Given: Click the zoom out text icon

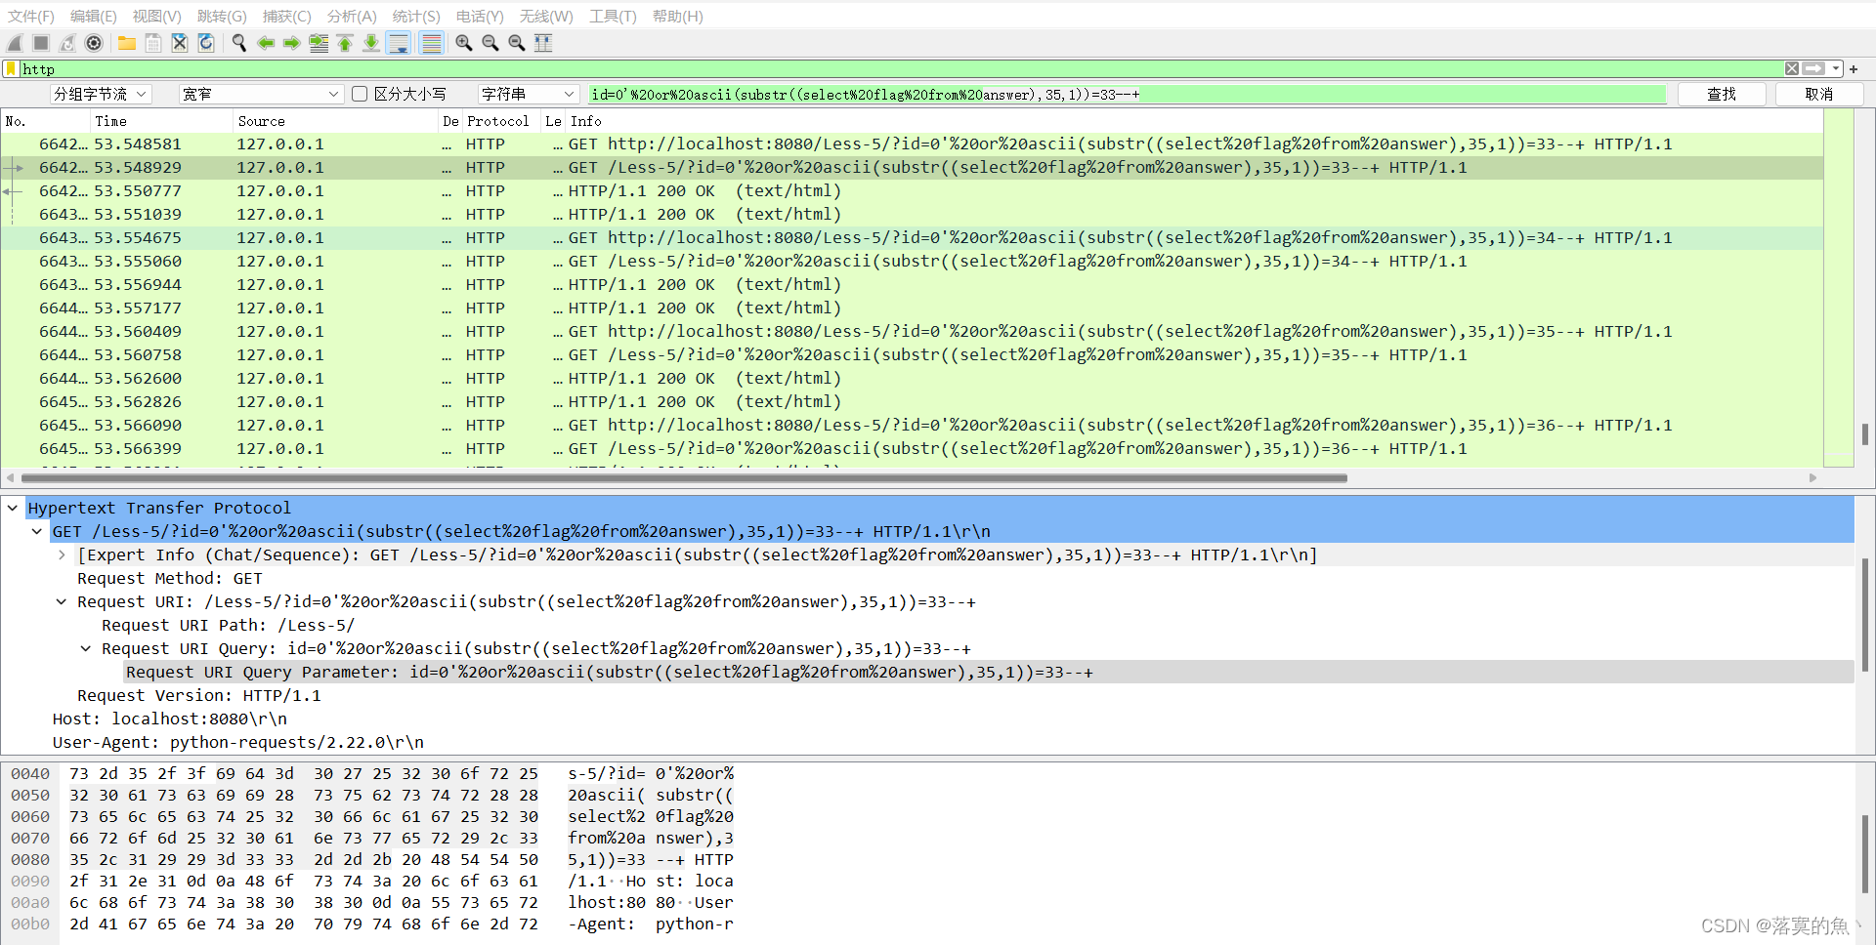Looking at the screenshot, I should [490, 43].
